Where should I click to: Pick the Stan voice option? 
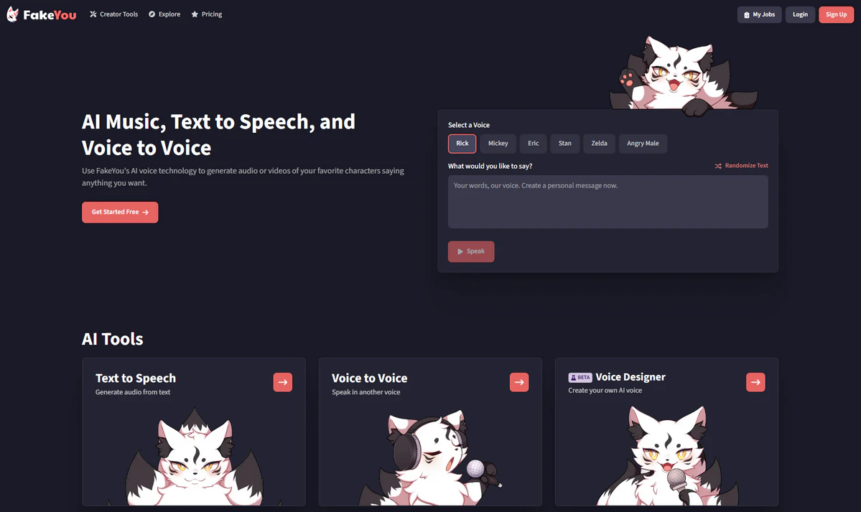coord(565,144)
